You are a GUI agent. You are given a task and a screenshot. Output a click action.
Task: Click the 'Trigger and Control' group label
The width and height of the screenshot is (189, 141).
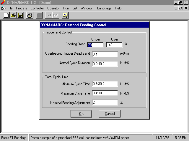(x=58, y=32)
